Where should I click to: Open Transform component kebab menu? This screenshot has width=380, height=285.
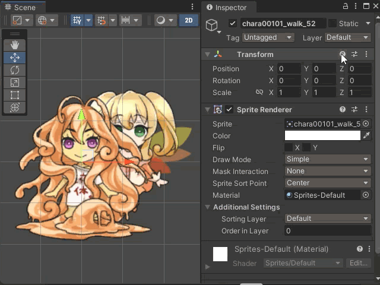coord(366,54)
